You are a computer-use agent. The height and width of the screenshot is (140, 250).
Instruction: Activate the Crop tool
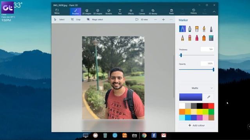76,19
